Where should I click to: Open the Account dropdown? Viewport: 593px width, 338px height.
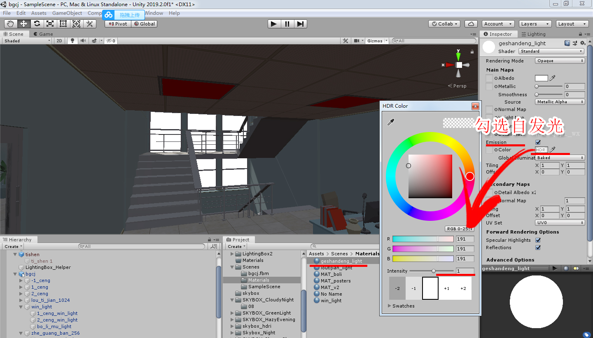[498, 24]
